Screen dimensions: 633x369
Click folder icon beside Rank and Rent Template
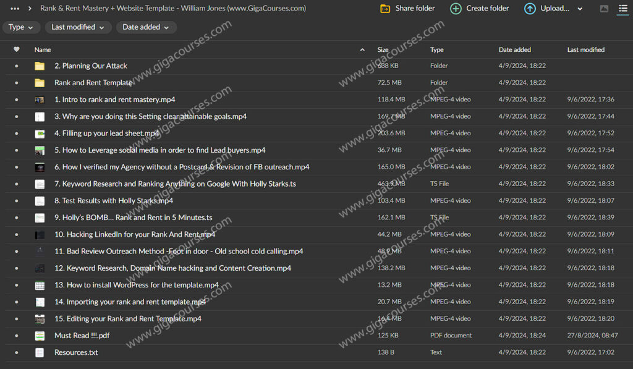(40, 83)
